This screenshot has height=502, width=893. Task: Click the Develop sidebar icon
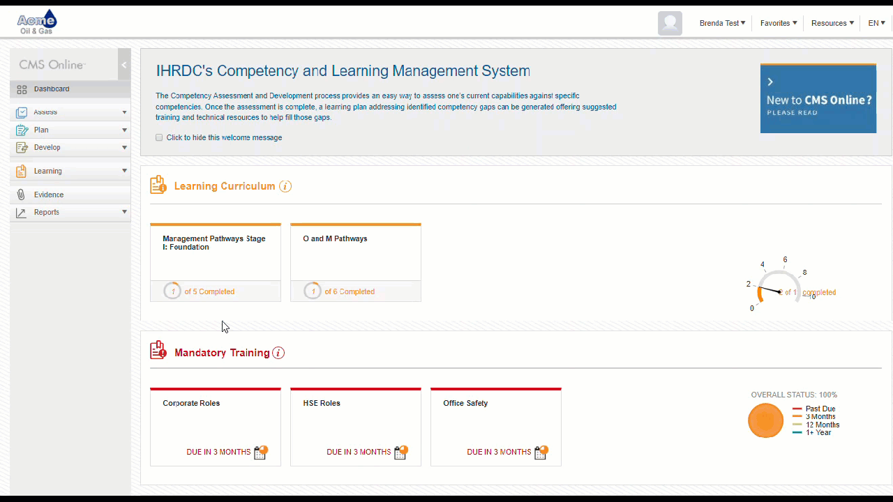(x=22, y=147)
